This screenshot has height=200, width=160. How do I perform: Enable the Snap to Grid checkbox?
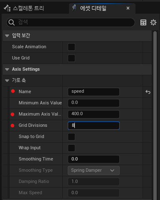click(x=71, y=137)
